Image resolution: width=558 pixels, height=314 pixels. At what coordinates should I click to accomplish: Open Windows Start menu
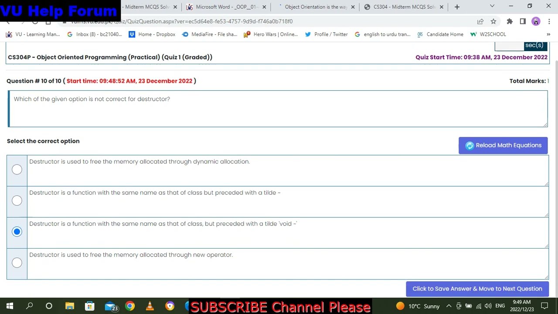point(10,306)
